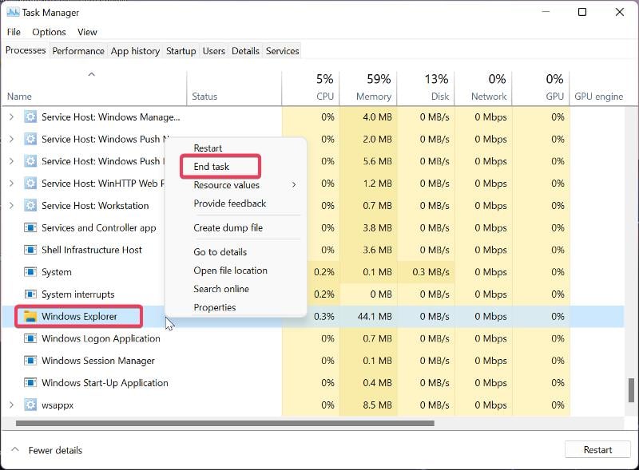Sort by the Network column header

[x=483, y=87]
